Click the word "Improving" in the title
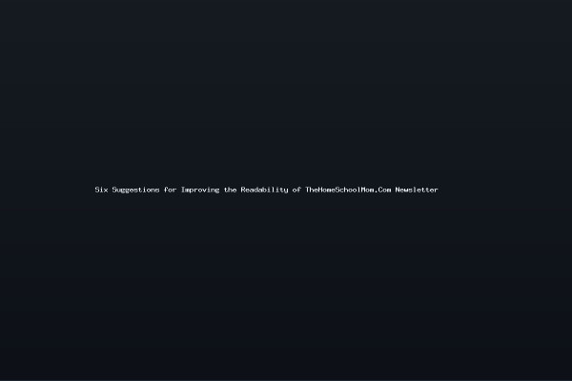The width and height of the screenshot is (572, 381). [x=200, y=190]
